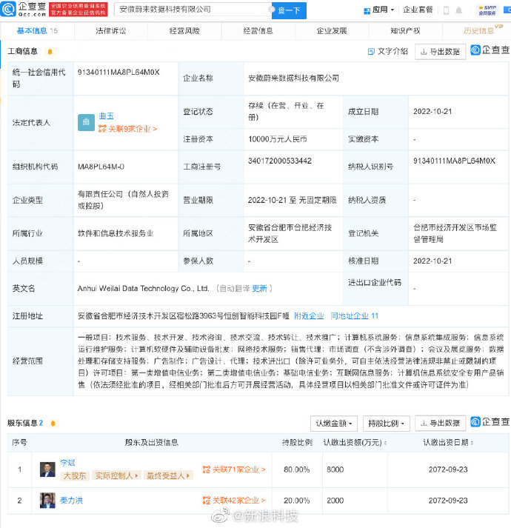Click the 曲玉 legal representative avatar
511x528 pixels.
[87, 121]
